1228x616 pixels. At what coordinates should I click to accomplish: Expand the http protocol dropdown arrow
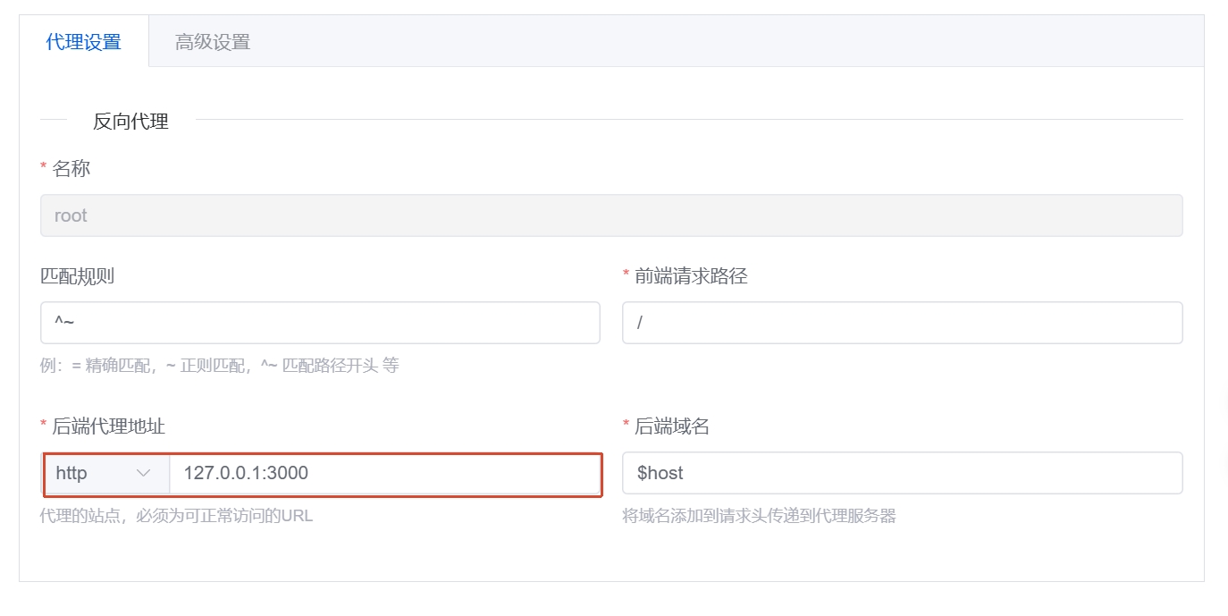click(x=143, y=473)
